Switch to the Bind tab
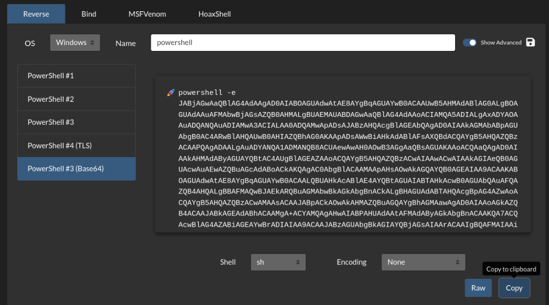The image size is (549, 305). click(89, 14)
